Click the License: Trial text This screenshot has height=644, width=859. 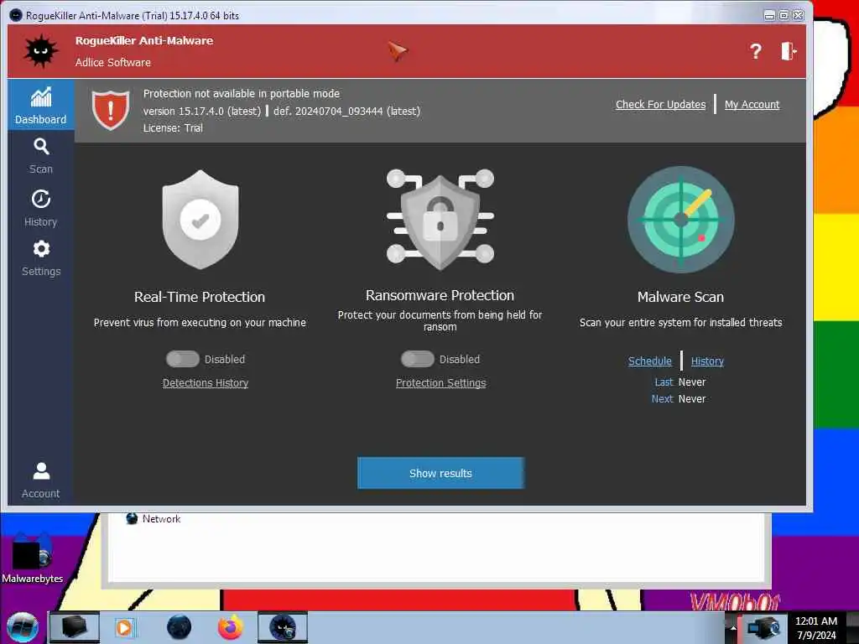[x=173, y=128]
